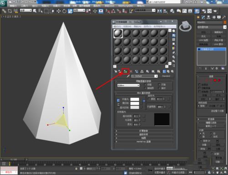Open the selection filter dropdown in main toolbar
Viewport: 228px width, 175px height.
pyautogui.click(x=26, y=10)
